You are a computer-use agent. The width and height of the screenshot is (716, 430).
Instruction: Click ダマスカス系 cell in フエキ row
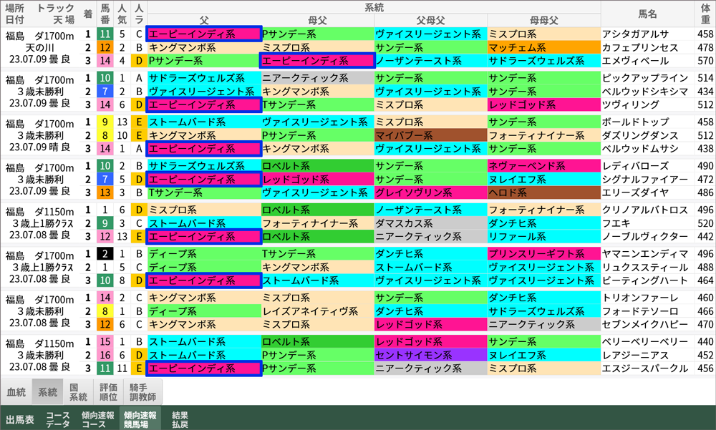430,223
